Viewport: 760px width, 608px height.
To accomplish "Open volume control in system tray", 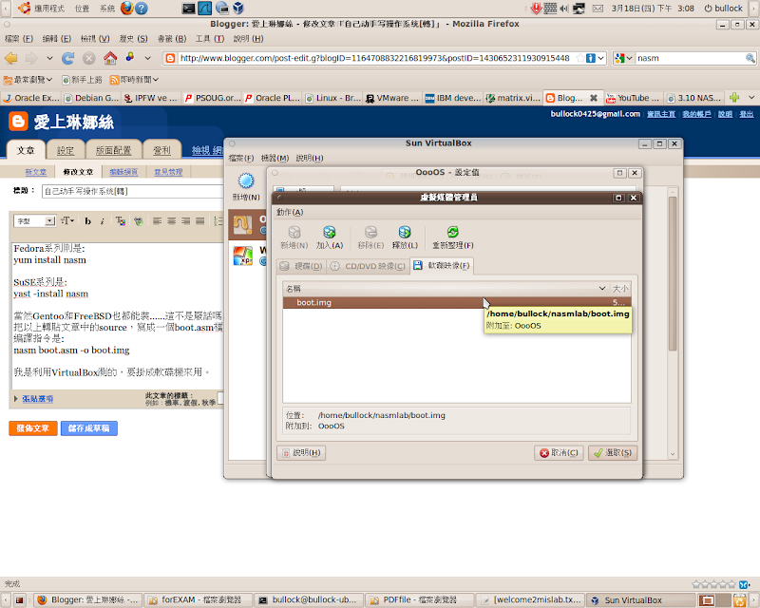I will (x=563, y=9).
